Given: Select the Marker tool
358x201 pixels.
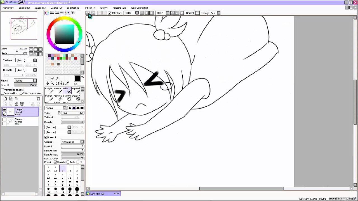Looking at the screenshot, I should 49,98.
